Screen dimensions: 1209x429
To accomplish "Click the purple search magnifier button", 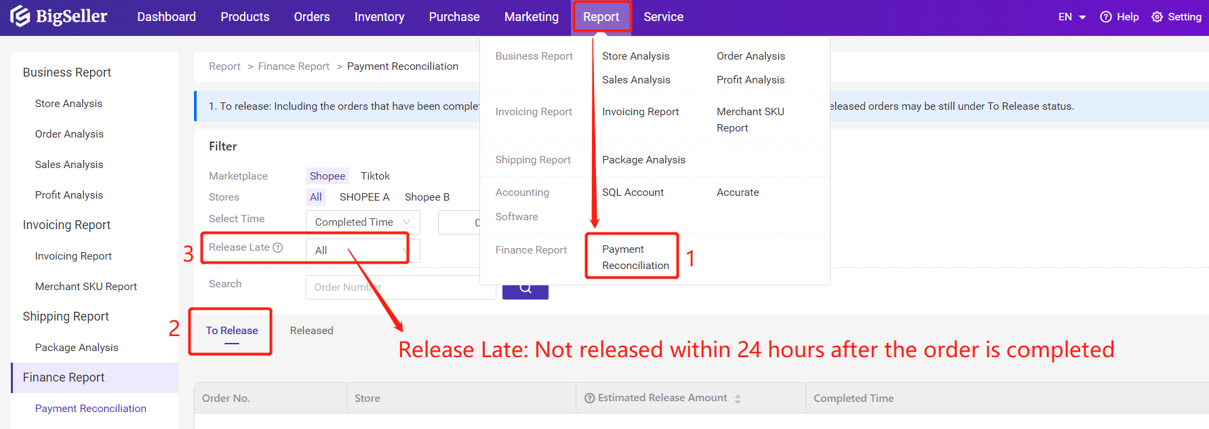I will point(526,289).
